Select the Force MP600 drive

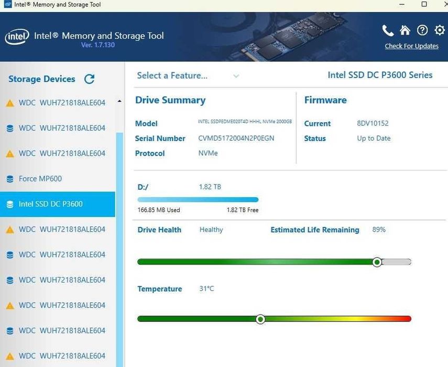click(x=58, y=179)
